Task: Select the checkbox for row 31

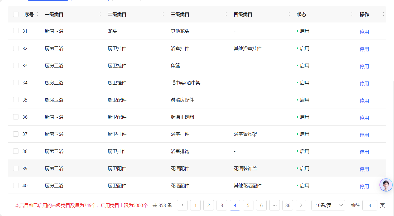Action: (x=16, y=31)
